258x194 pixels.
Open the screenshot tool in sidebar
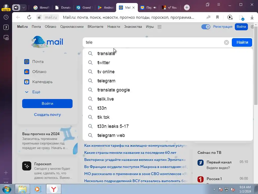(6, 38)
